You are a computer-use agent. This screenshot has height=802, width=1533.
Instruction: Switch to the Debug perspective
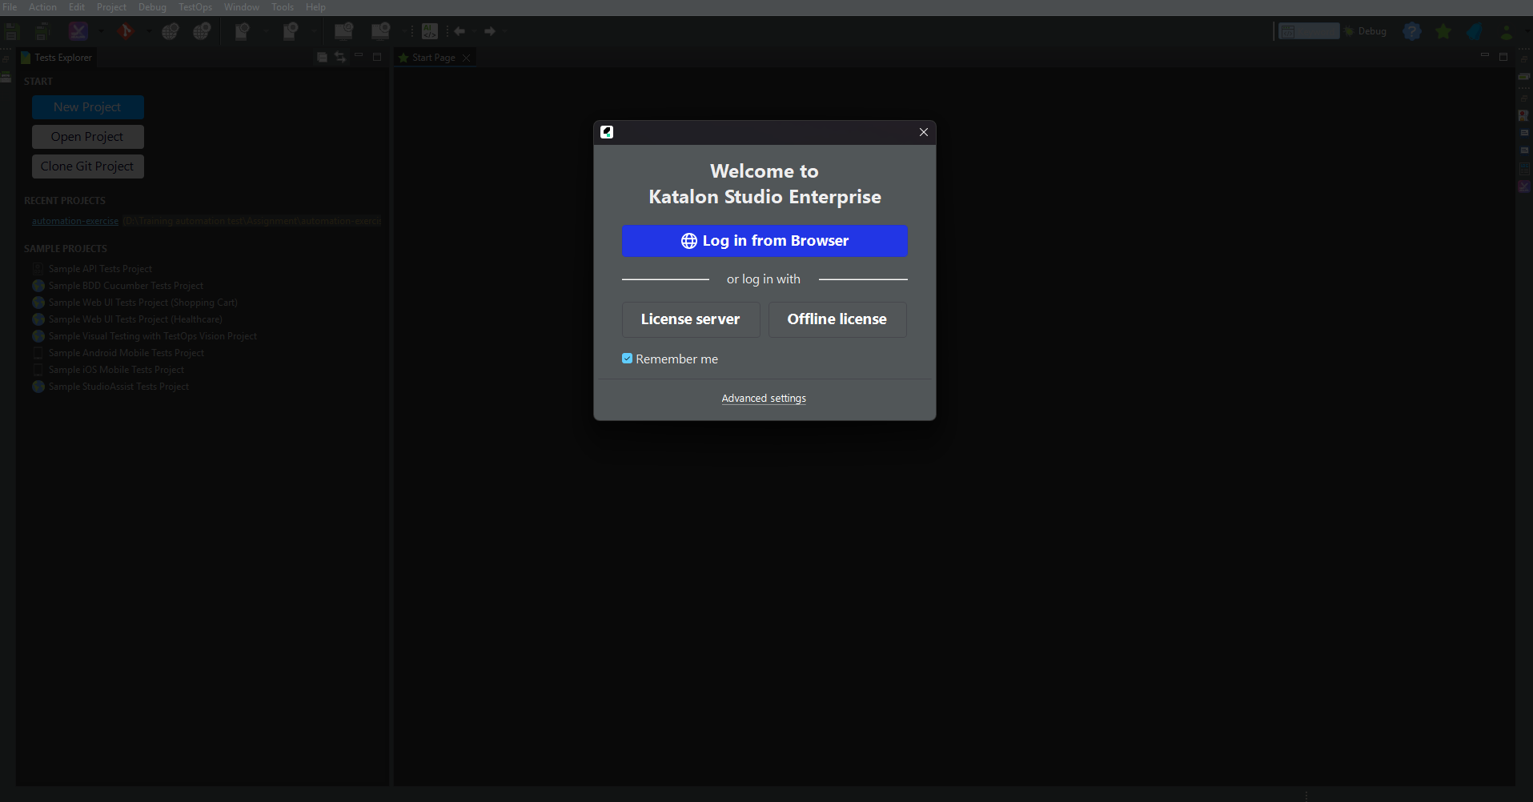[x=1366, y=31]
